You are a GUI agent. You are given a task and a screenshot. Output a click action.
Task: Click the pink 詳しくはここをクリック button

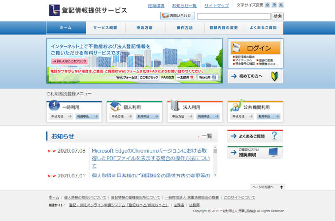tap(69, 61)
